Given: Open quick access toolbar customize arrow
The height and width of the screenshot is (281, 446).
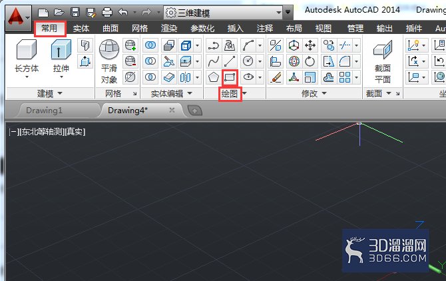Looking at the screenshot, I should tap(288, 12).
